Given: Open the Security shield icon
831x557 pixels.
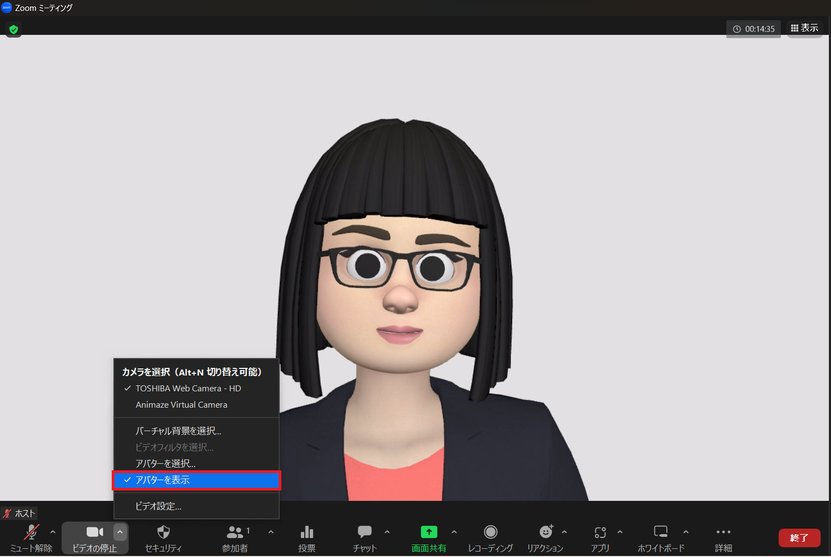Looking at the screenshot, I should point(163,537).
